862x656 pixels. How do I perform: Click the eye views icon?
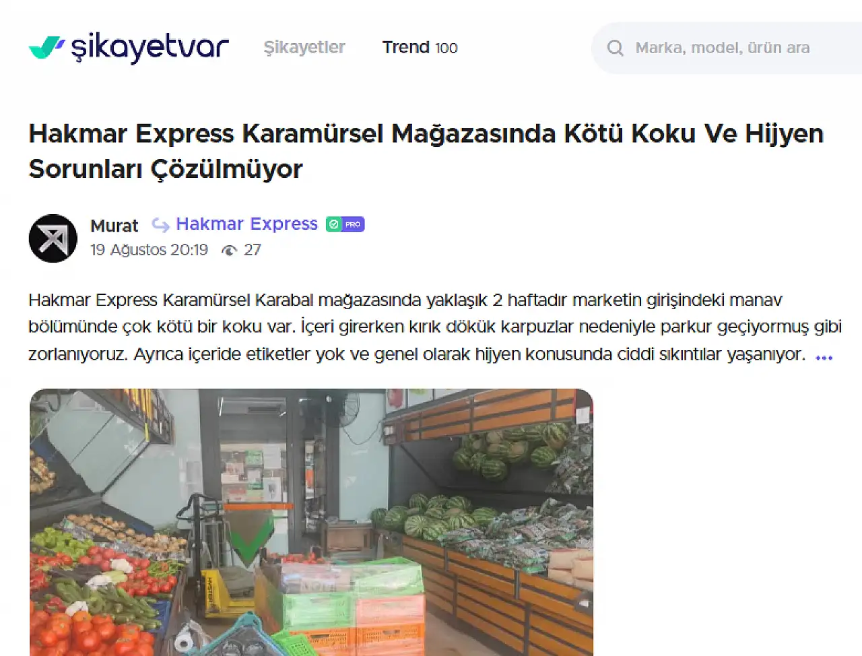coord(229,251)
